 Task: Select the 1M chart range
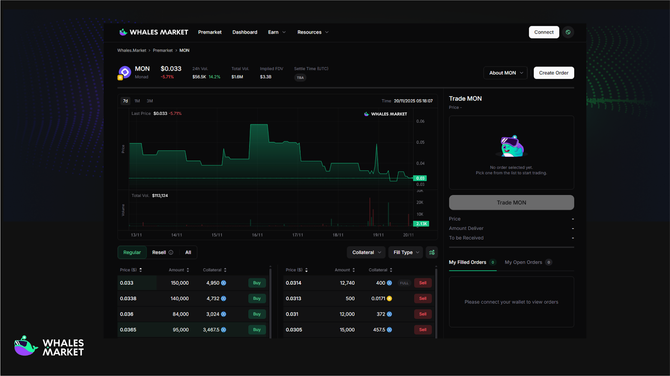(x=137, y=101)
